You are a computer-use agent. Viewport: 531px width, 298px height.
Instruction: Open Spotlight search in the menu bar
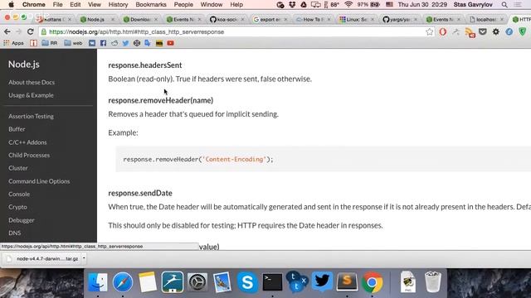point(504,5)
